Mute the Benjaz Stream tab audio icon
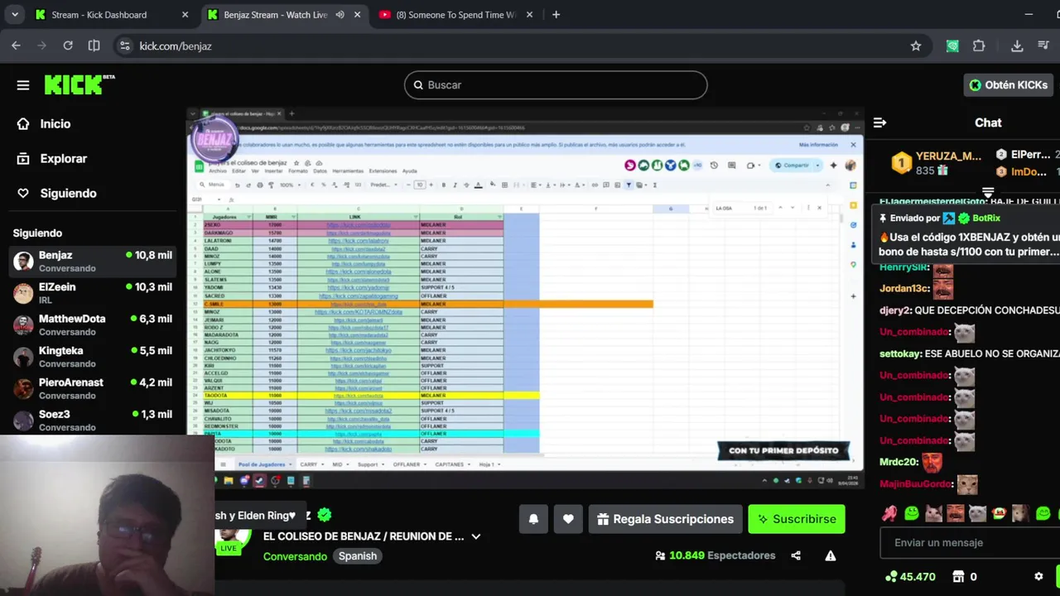This screenshot has width=1060, height=596. click(x=340, y=15)
